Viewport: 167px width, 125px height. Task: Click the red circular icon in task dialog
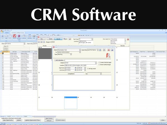109,50
